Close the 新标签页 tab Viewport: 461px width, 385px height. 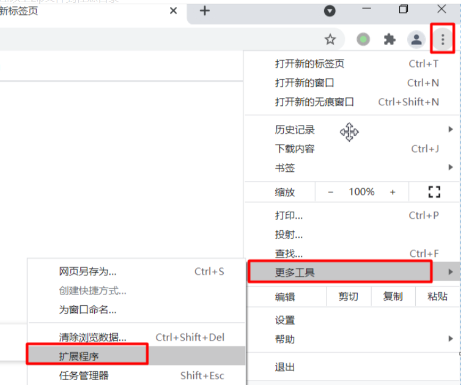point(174,11)
